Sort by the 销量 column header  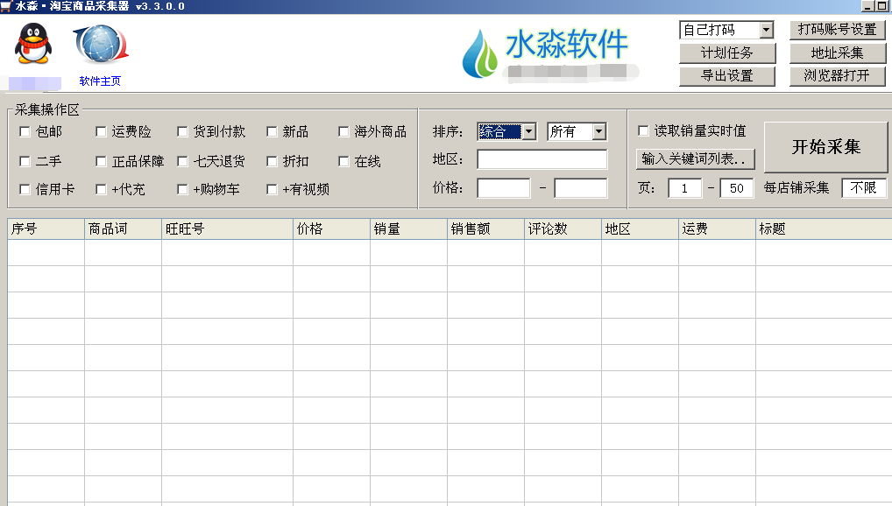(x=408, y=229)
